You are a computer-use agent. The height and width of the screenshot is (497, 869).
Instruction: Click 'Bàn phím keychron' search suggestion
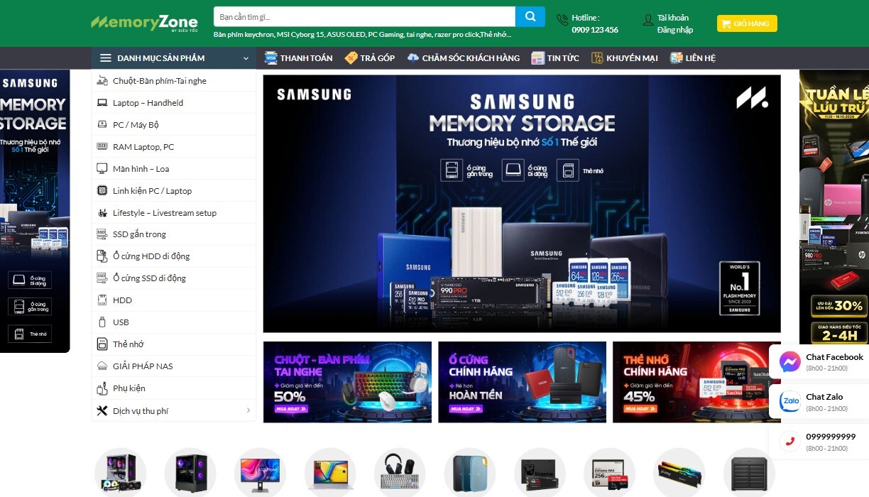click(244, 35)
